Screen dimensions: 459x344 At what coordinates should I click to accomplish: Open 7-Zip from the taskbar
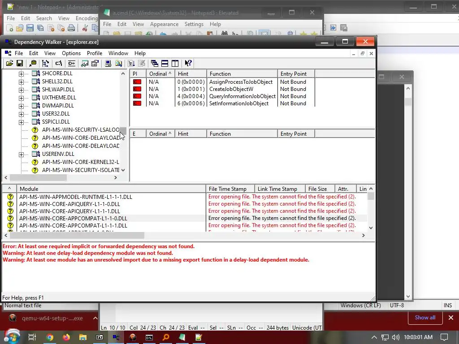[x=100, y=337]
